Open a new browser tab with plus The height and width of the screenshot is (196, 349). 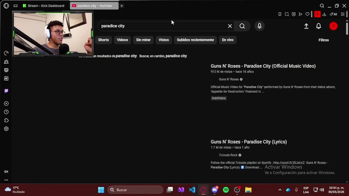122,6
